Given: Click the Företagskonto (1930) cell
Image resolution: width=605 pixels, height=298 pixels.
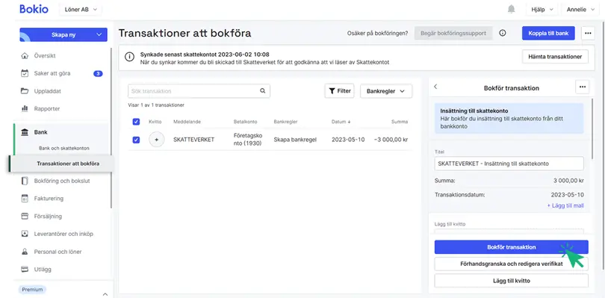Looking at the screenshot, I should pos(248,140).
